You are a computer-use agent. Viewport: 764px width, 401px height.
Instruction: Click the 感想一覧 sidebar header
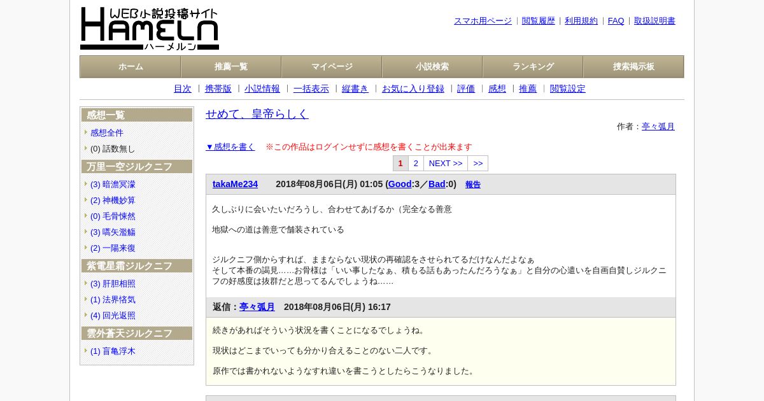[x=137, y=115]
